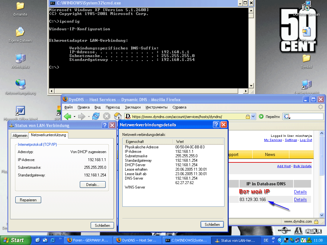The width and height of the screenshot is (327, 245).
Task: Open the Firefox address bar dropdown
Action: point(253,116)
